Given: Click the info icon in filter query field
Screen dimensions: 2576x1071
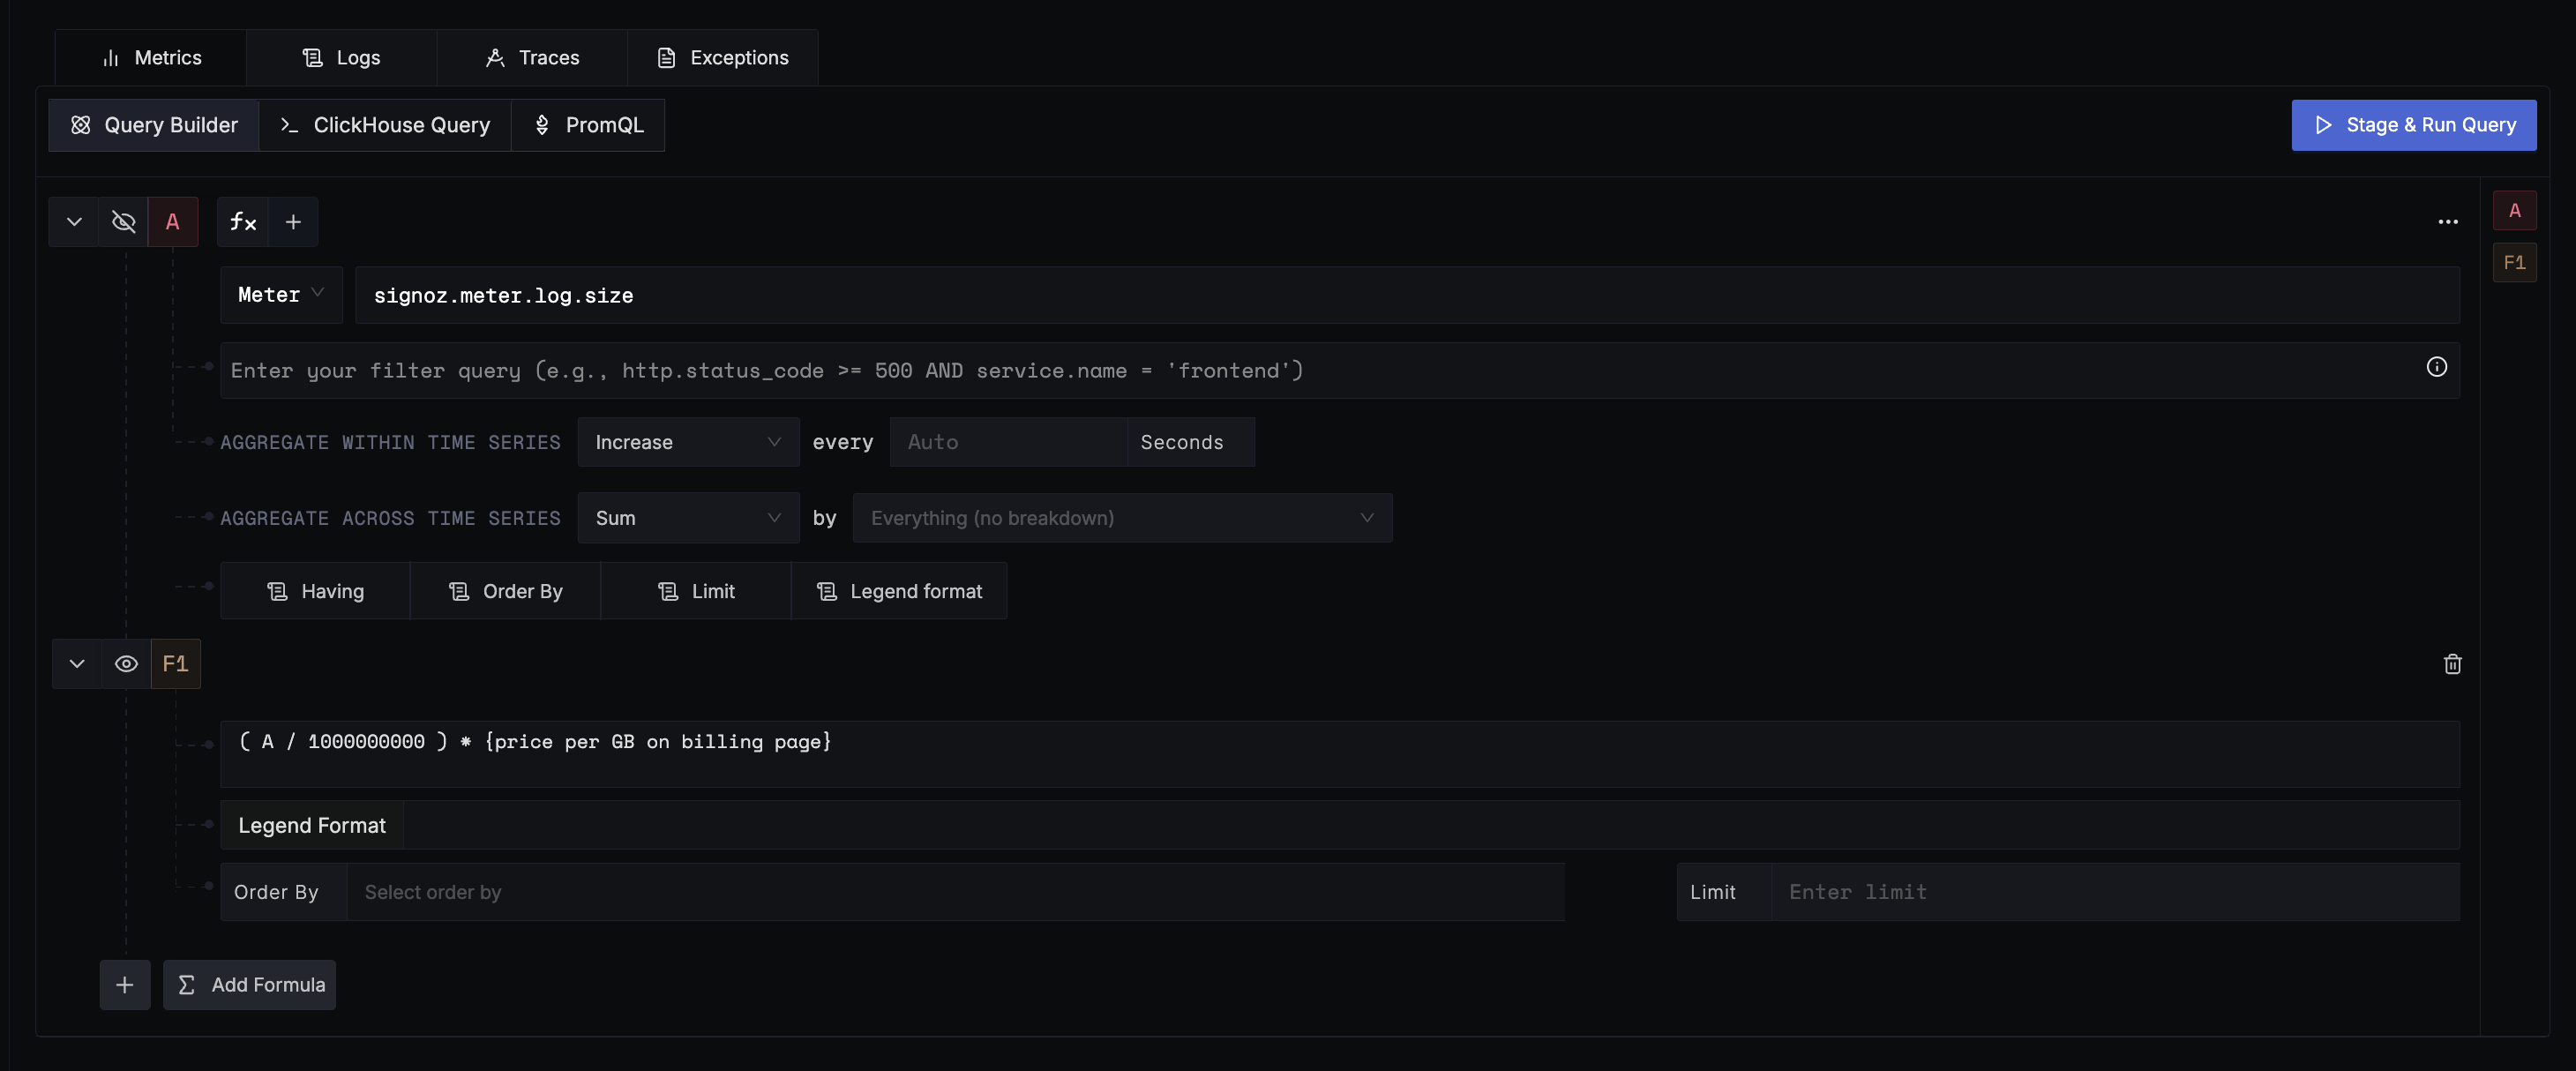Looking at the screenshot, I should [x=2436, y=367].
